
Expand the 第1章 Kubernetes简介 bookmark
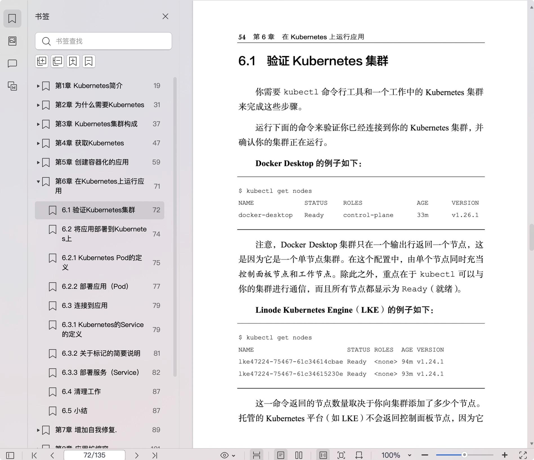(x=38, y=86)
